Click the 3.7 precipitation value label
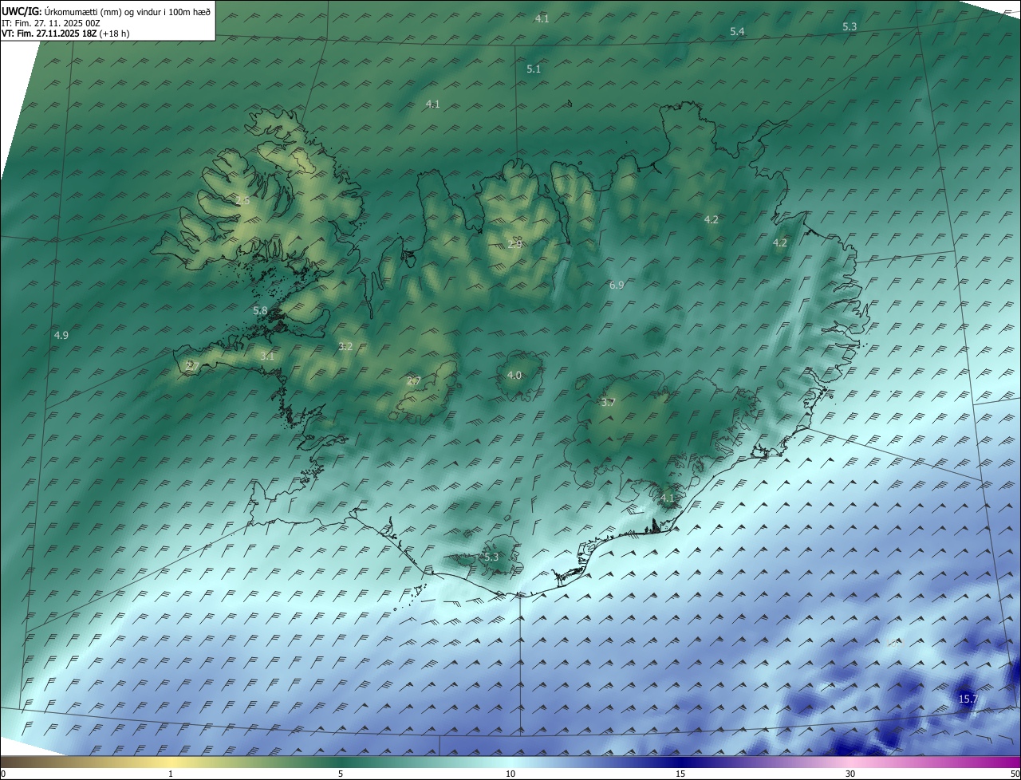This screenshot has width=1021, height=780. click(608, 402)
